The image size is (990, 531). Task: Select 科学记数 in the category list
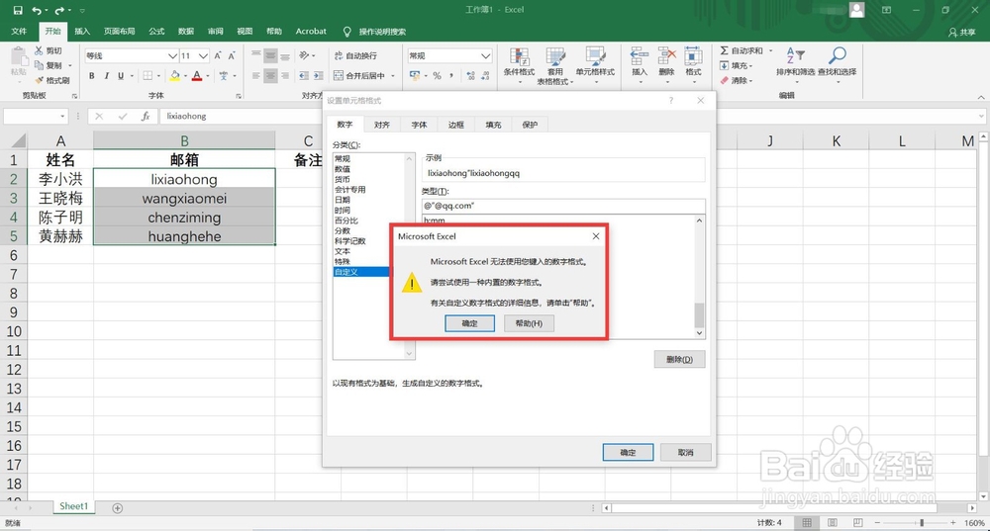[x=349, y=241]
